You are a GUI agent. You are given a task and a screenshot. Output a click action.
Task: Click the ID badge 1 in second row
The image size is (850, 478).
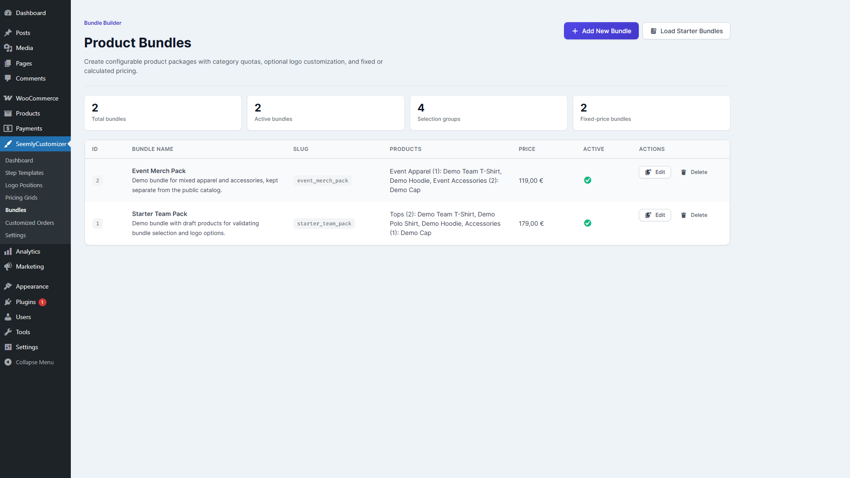[x=97, y=224]
